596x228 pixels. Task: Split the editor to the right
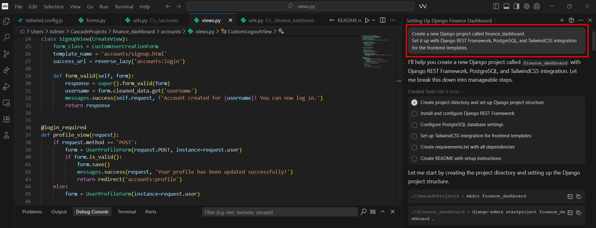click(383, 20)
